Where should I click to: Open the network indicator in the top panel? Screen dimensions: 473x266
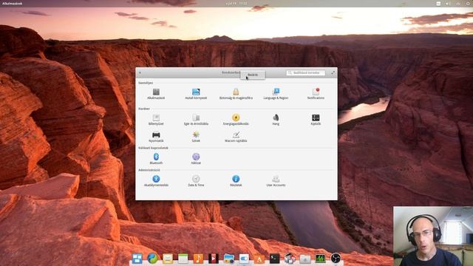(x=458, y=3)
